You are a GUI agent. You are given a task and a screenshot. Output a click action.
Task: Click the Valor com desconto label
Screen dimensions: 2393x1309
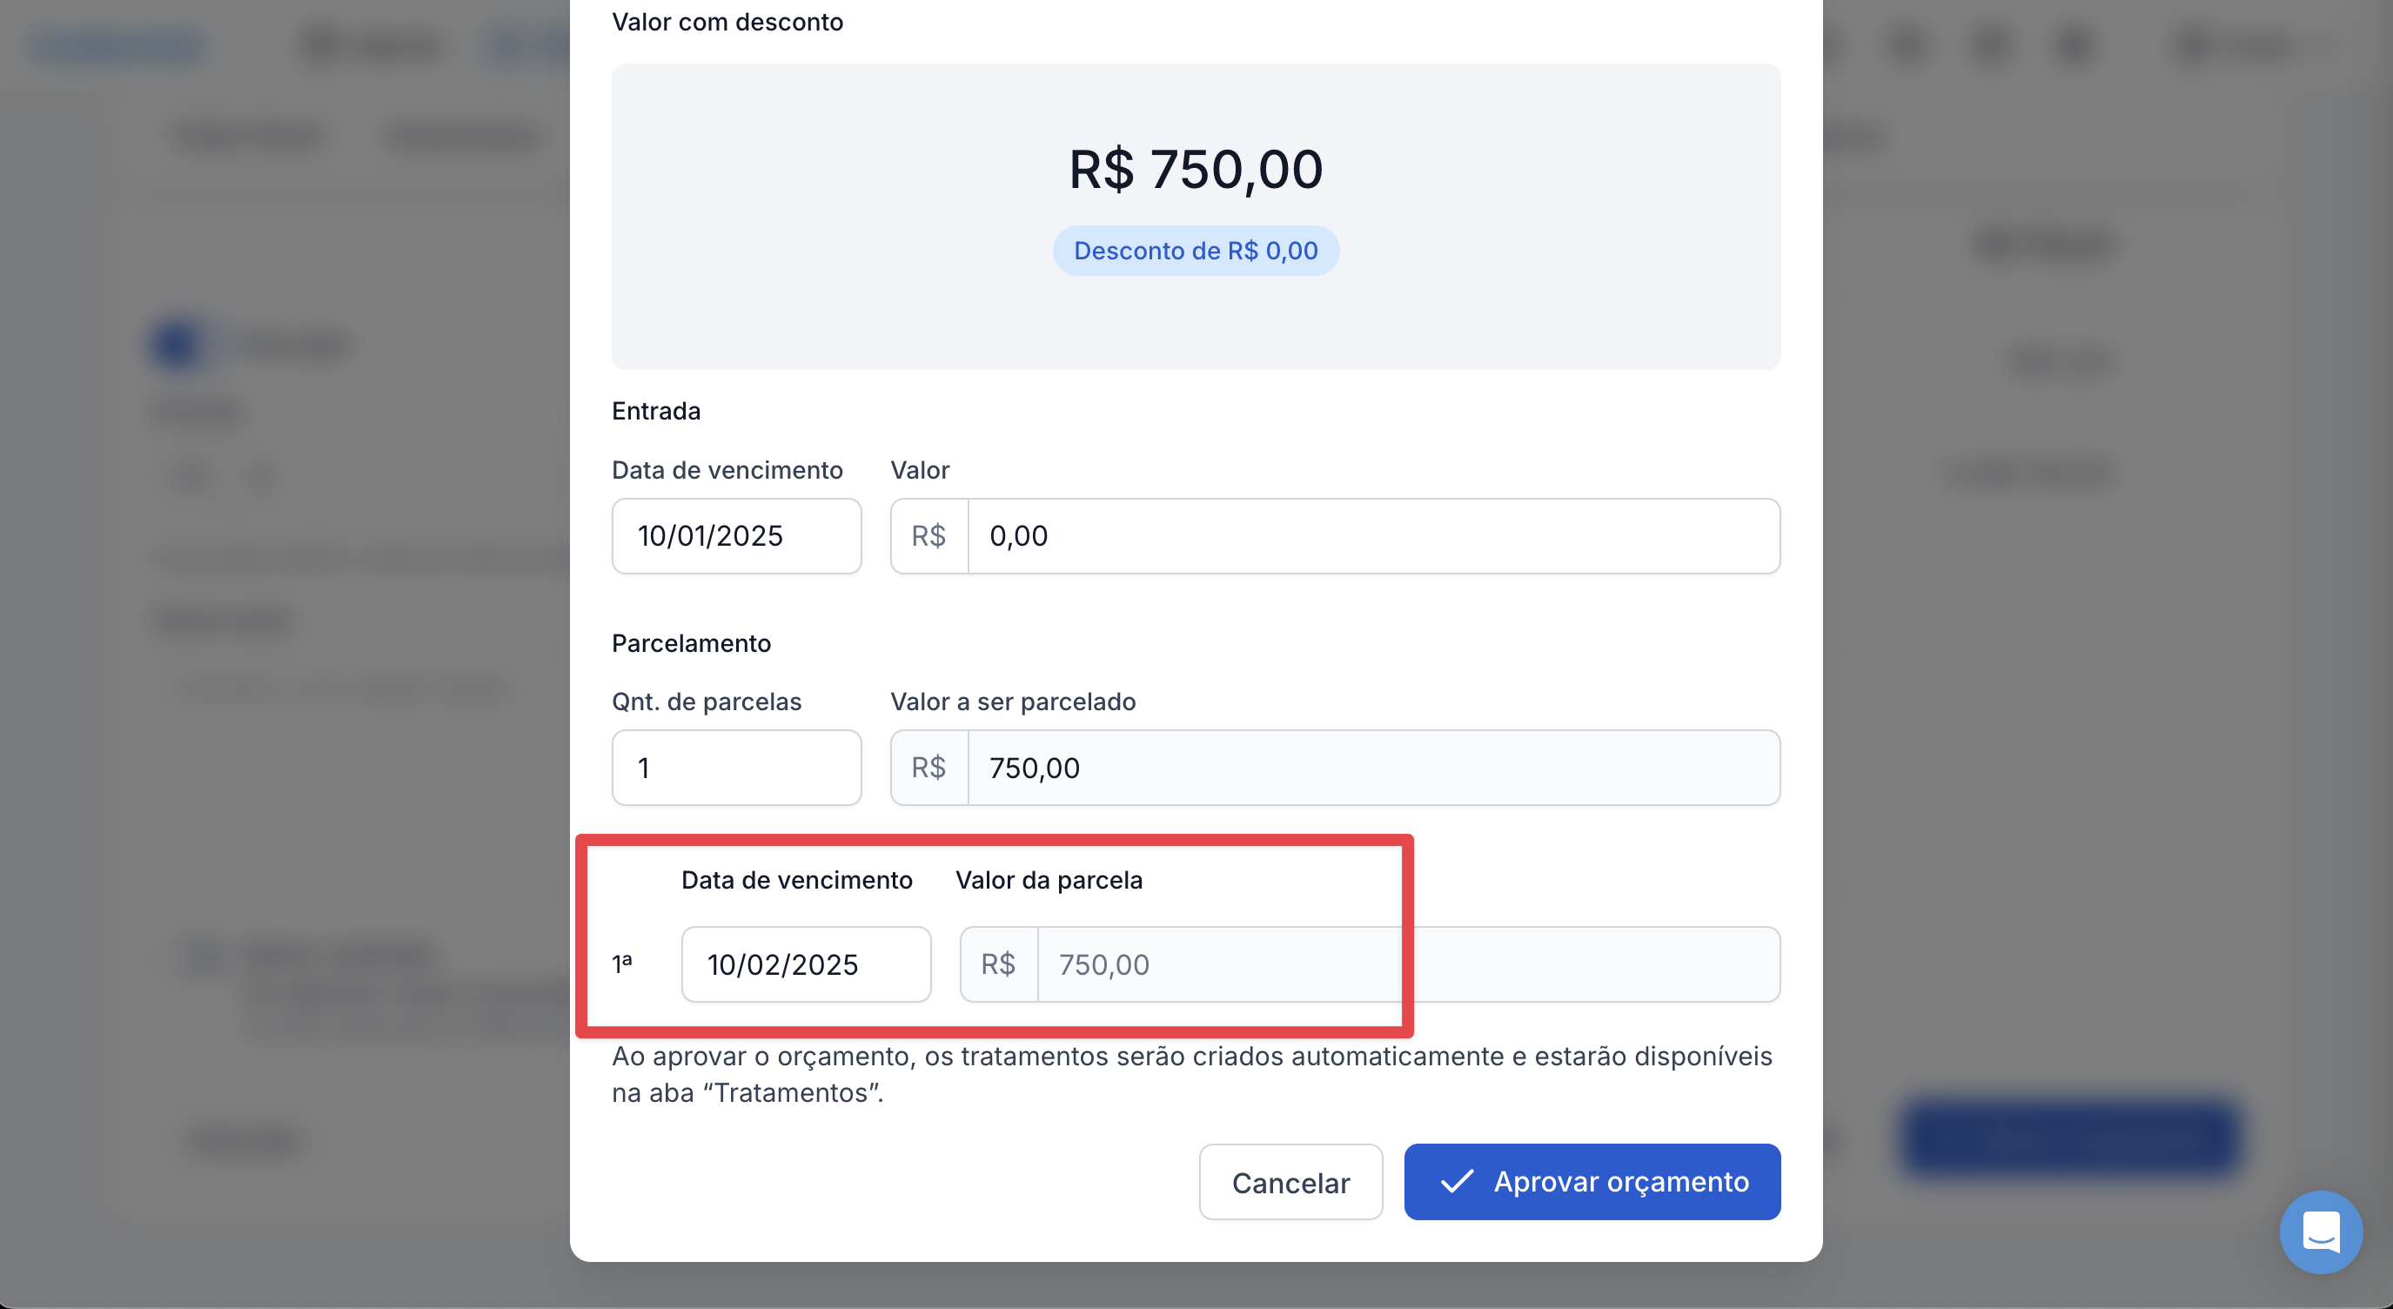pos(727,23)
